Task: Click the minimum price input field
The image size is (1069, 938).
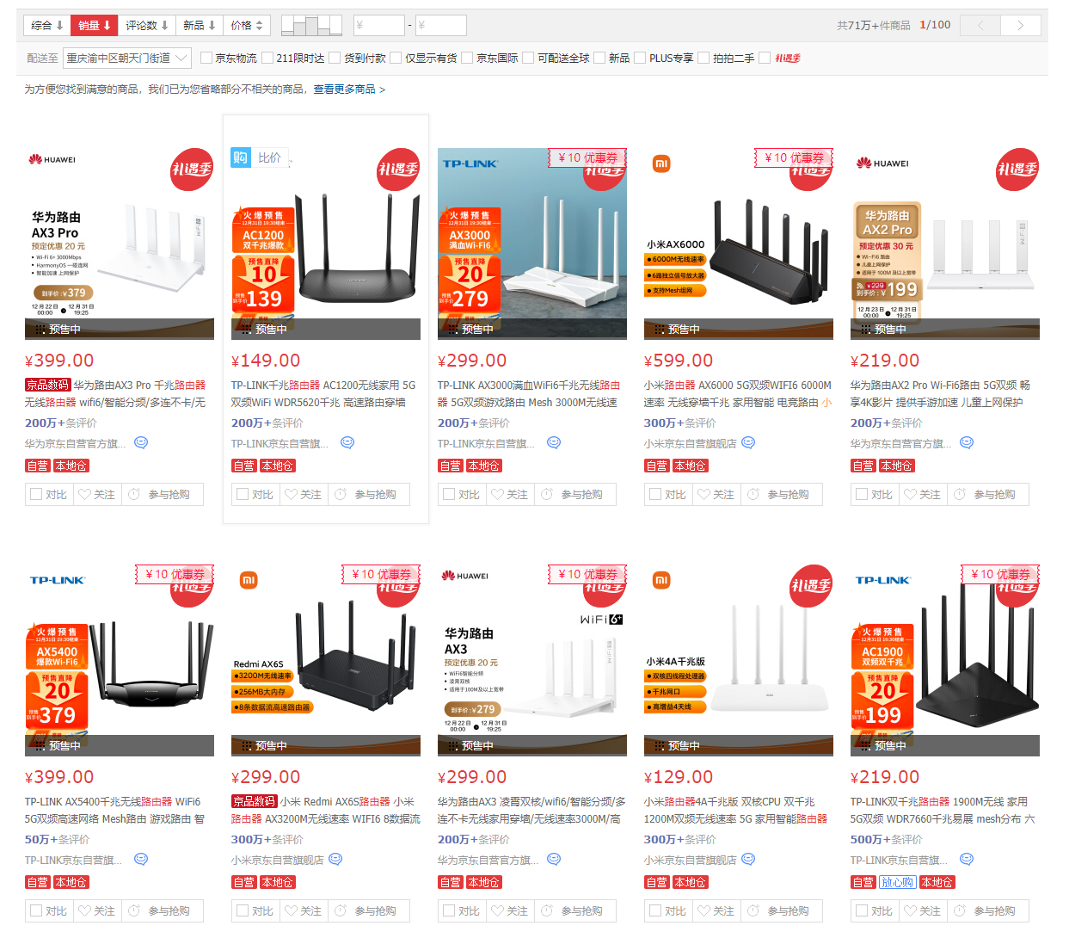Action: click(x=378, y=26)
